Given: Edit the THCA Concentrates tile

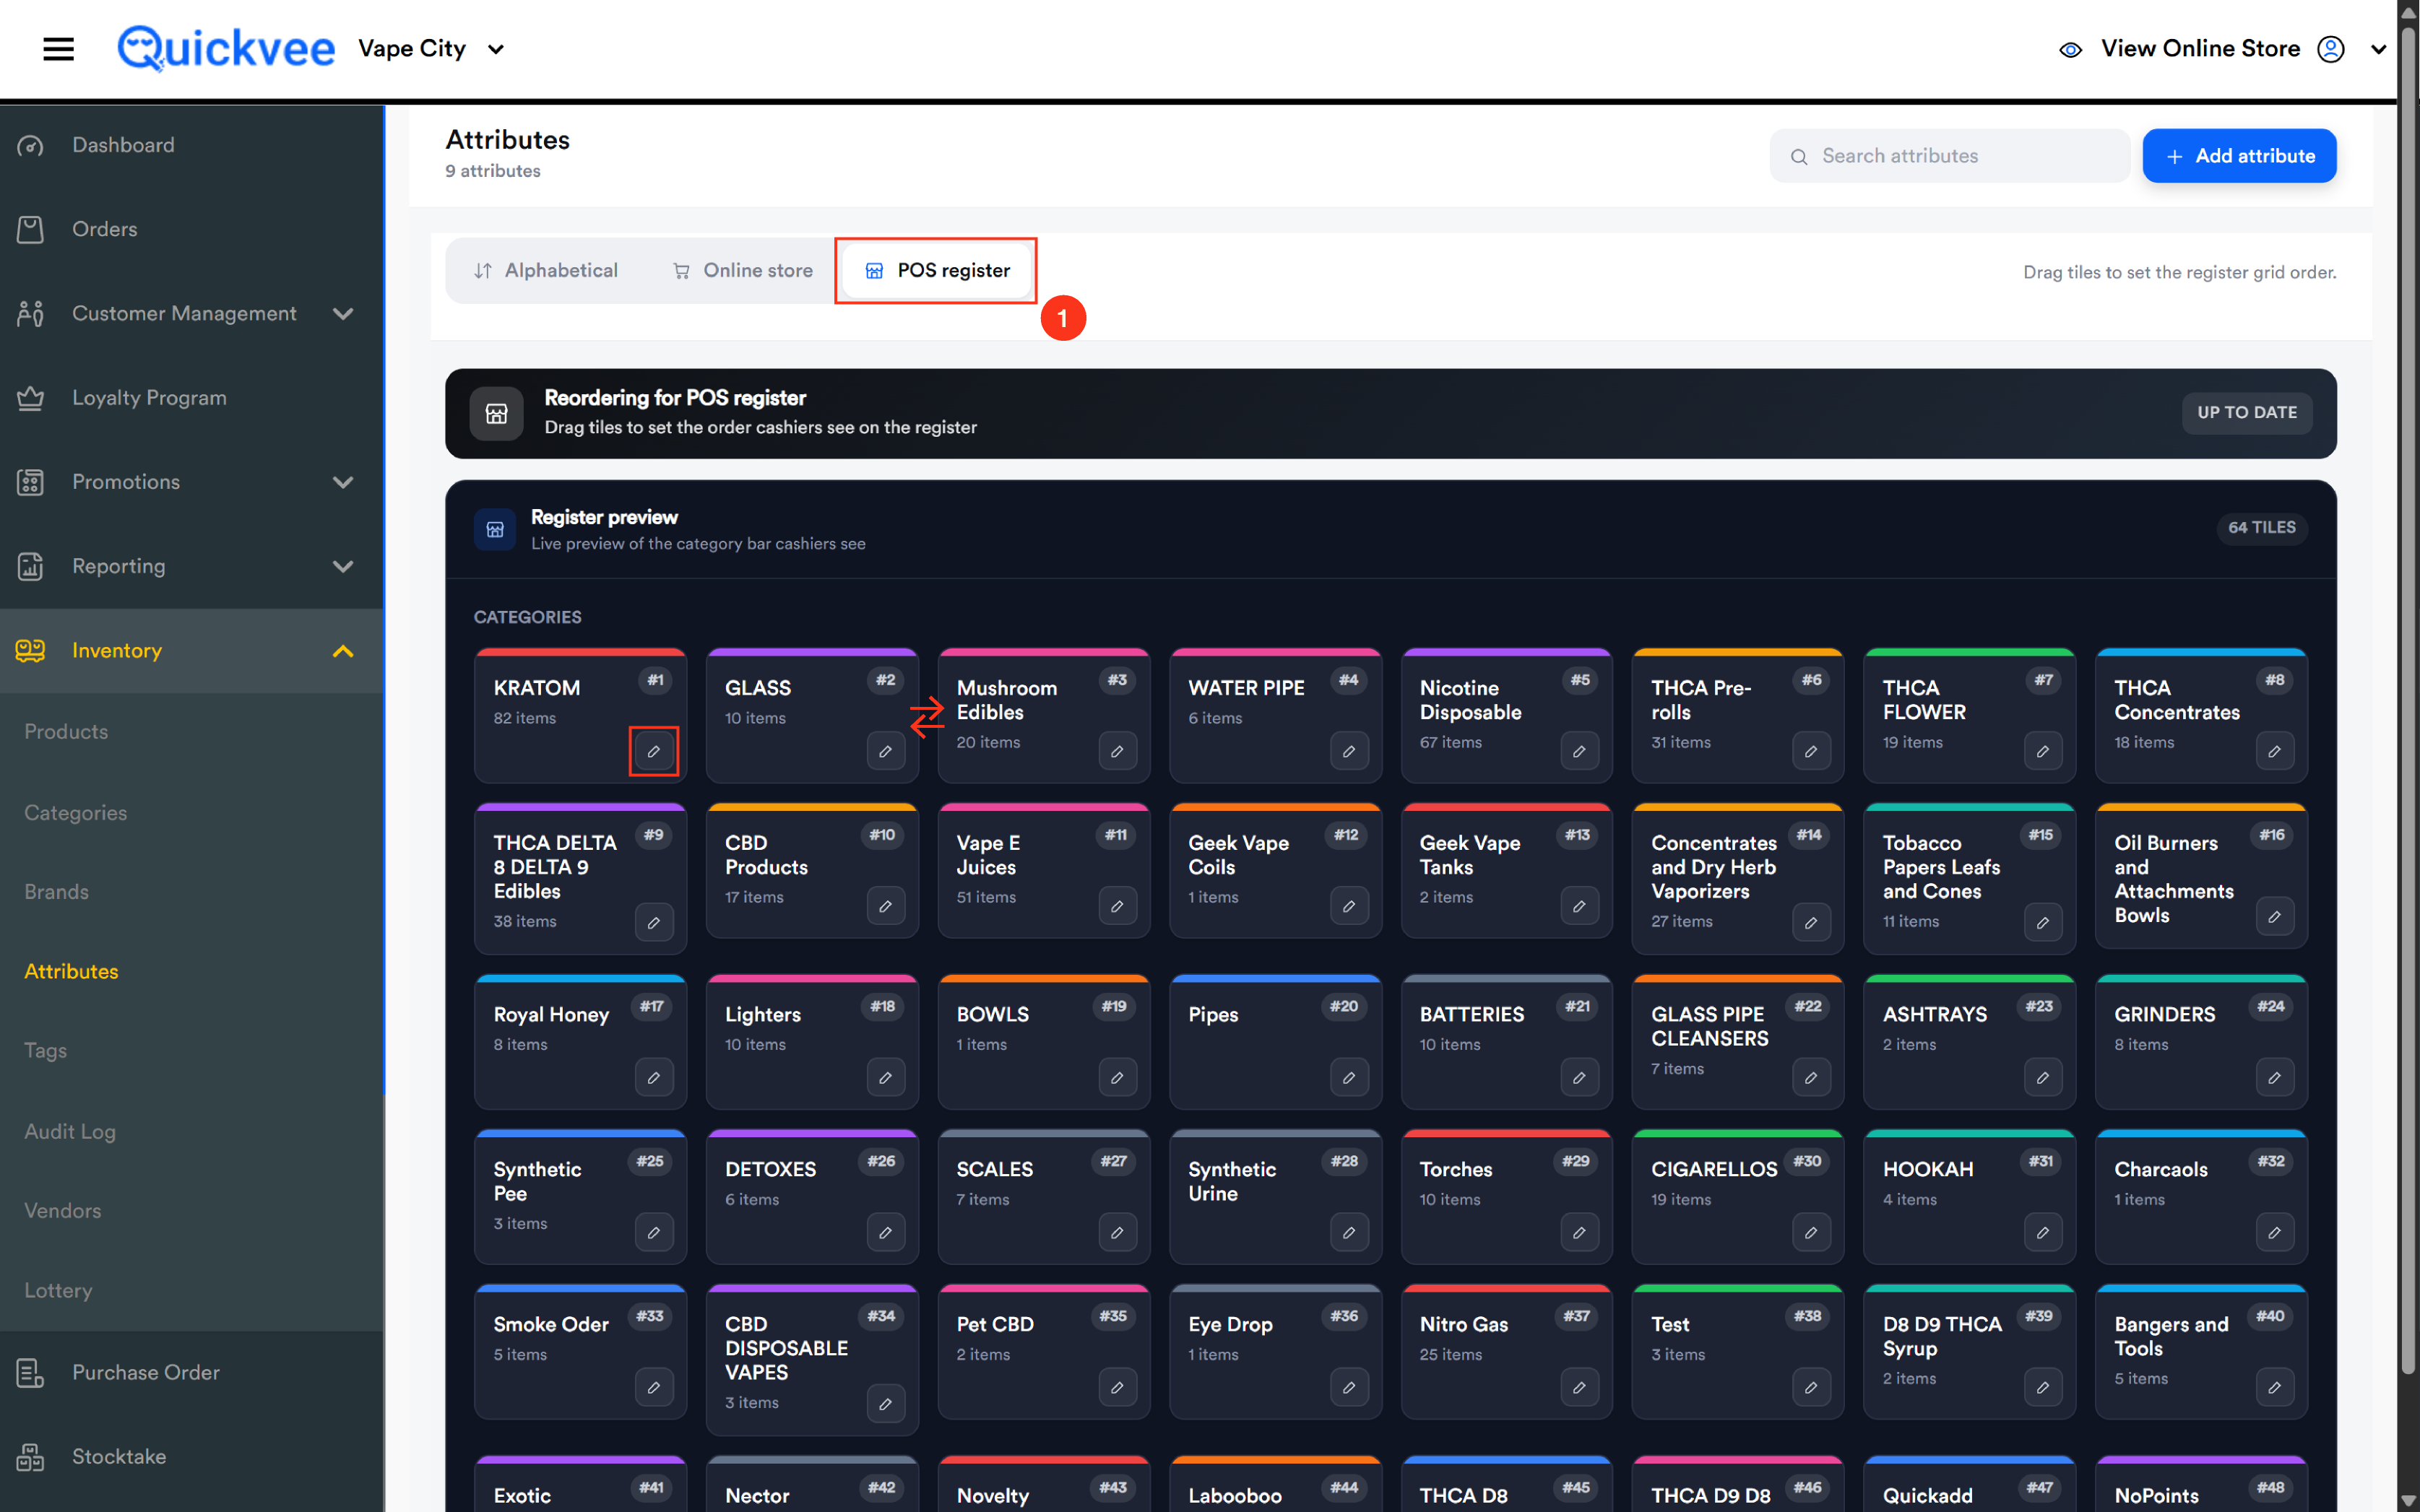Looking at the screenshot, I should click(x=2274, y=751).
